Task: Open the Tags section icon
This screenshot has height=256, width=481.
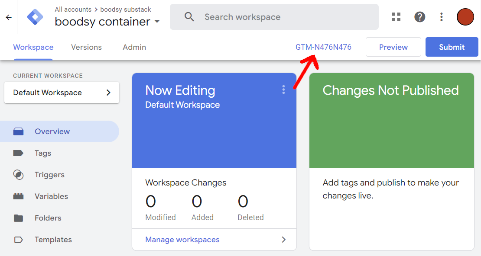Action: coord(18,153)
